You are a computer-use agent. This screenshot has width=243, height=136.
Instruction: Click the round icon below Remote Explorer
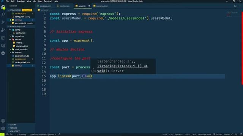(3, 53)
